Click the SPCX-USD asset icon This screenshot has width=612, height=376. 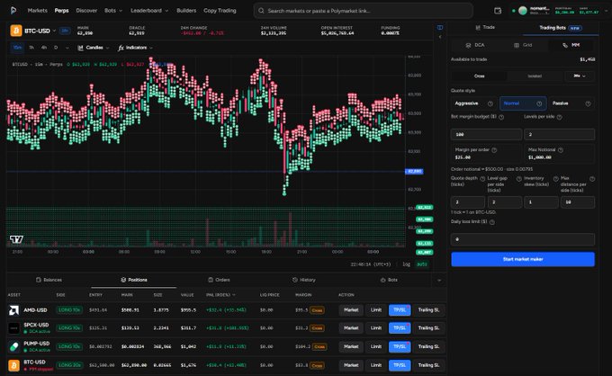(x=13, y=328)
